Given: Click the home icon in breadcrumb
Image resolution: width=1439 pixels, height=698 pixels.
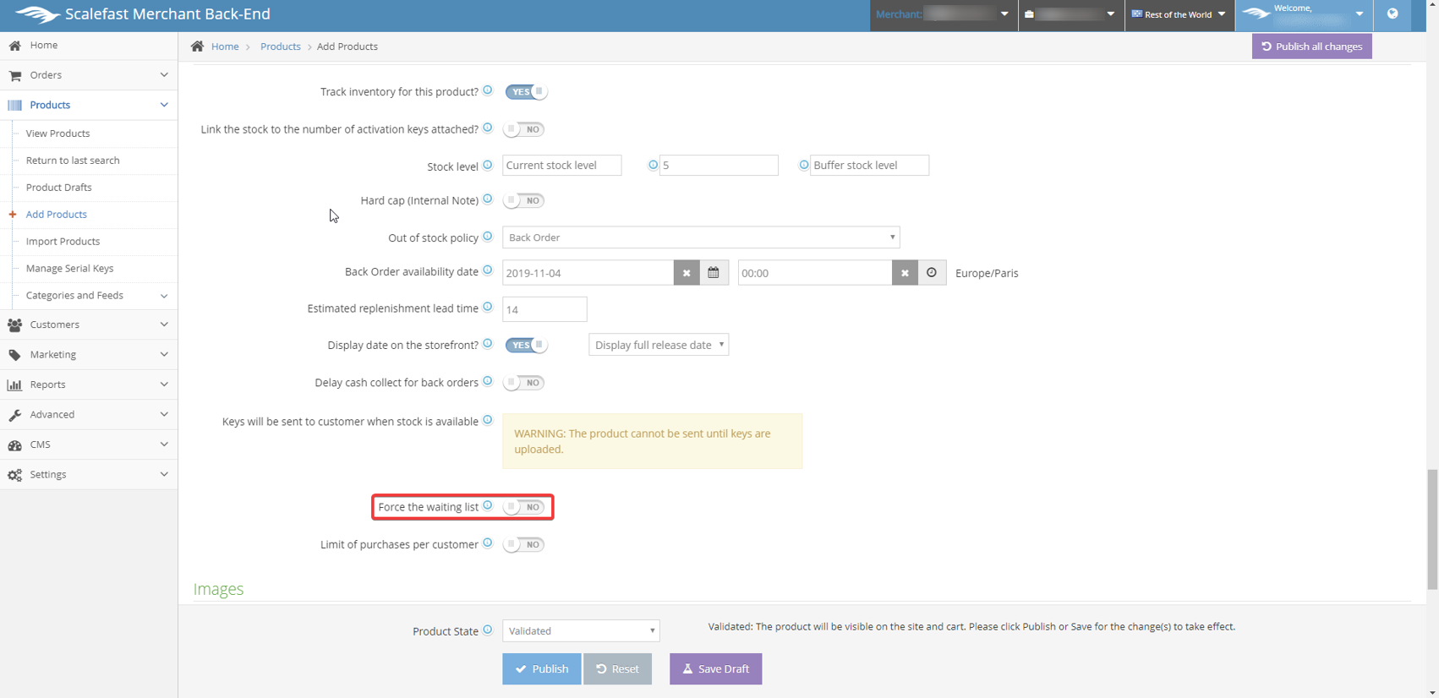Looking at the screenshot, I should click(x=198, y=46).
